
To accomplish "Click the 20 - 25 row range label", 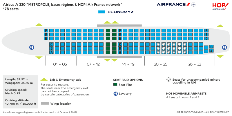I will [x=161, y=64].
